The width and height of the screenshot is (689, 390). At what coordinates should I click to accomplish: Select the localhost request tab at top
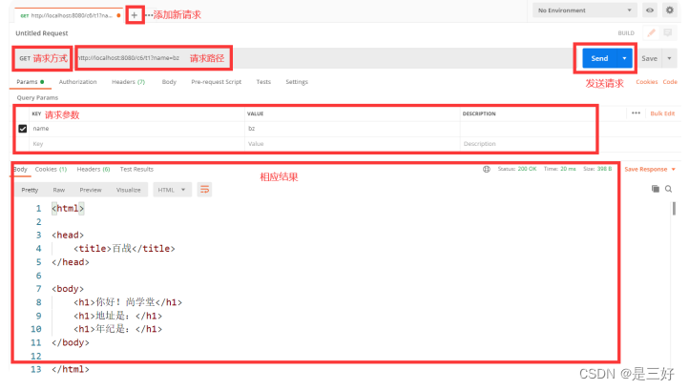click(x=68, y=15)
